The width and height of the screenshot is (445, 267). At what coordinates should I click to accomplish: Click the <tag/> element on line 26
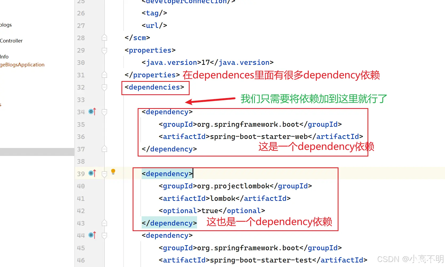tap(154, 13)
